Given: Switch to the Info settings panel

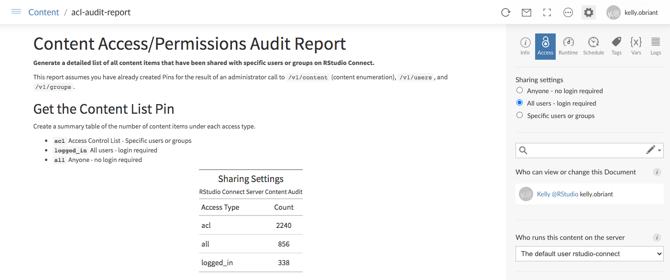Looking at the screenshot, I should [x=525, y=46].
